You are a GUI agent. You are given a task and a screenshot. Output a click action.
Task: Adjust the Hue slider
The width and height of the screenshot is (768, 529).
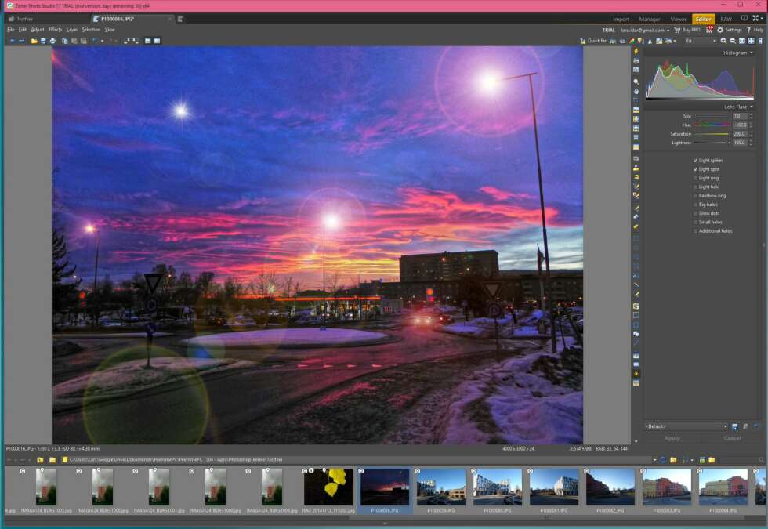point(712,125)
